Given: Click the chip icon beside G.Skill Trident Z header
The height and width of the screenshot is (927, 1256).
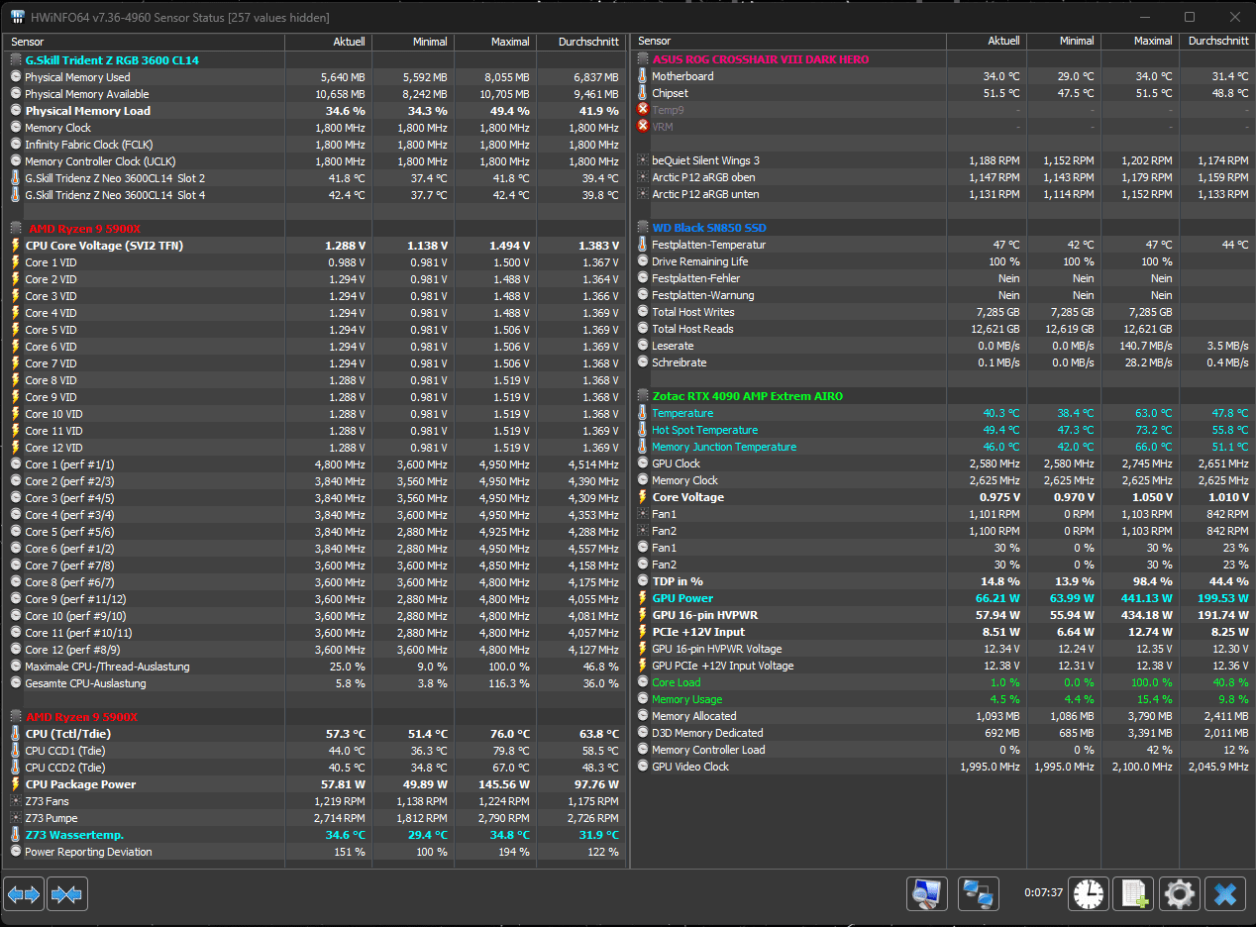Looking at the screenshot, I should [x=16, y=60].
